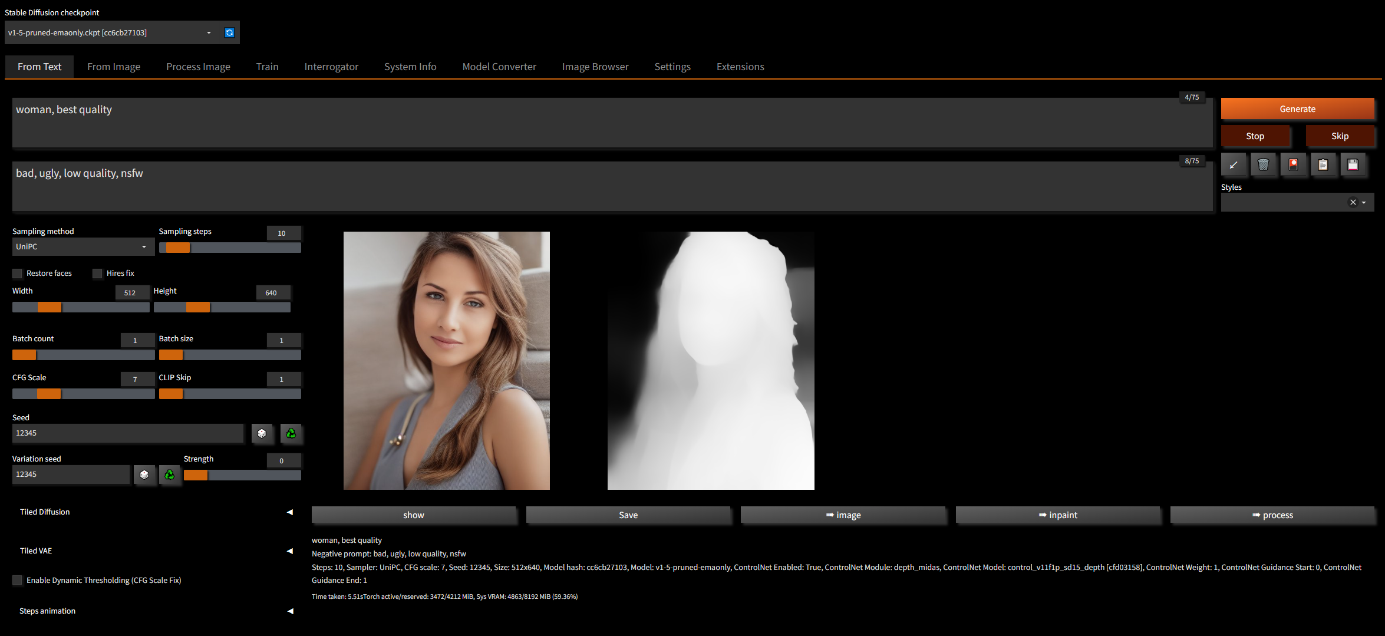
Task: Check Enable Dynamic Thresholding (CFG Scale Fix)
Action: [x=18, y=580]
